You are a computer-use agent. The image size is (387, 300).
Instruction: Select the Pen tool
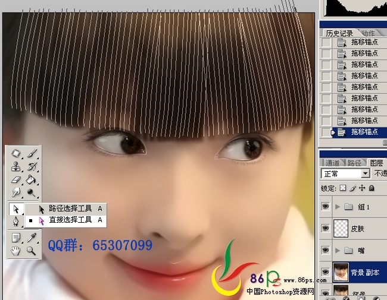pos(16,222)
